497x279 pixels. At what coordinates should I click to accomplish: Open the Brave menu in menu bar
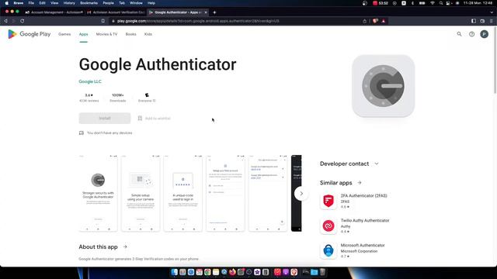19,3
